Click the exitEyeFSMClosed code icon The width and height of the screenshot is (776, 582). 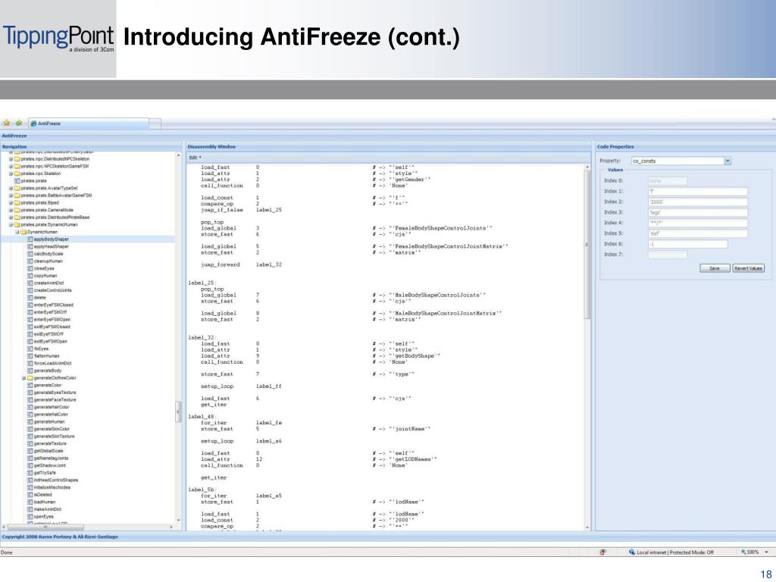30,327
